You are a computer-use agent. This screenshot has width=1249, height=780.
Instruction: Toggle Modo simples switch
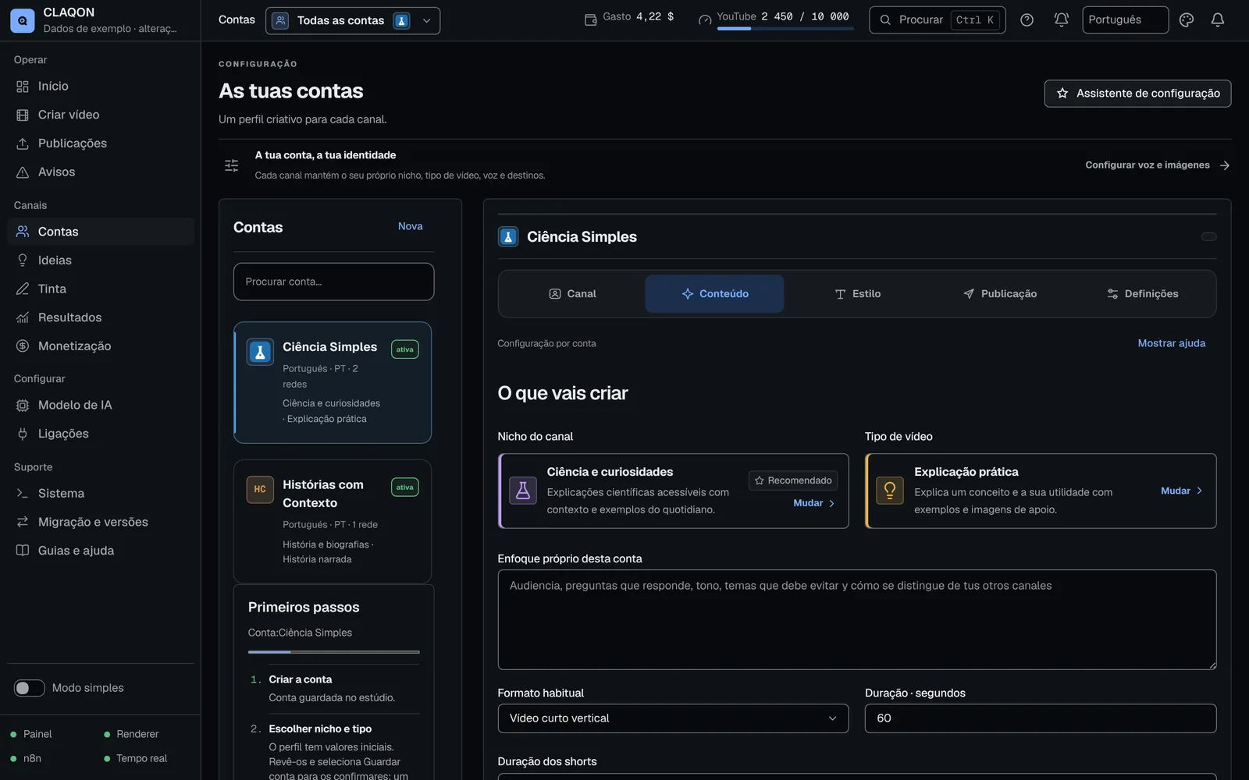tap(29, 688)
